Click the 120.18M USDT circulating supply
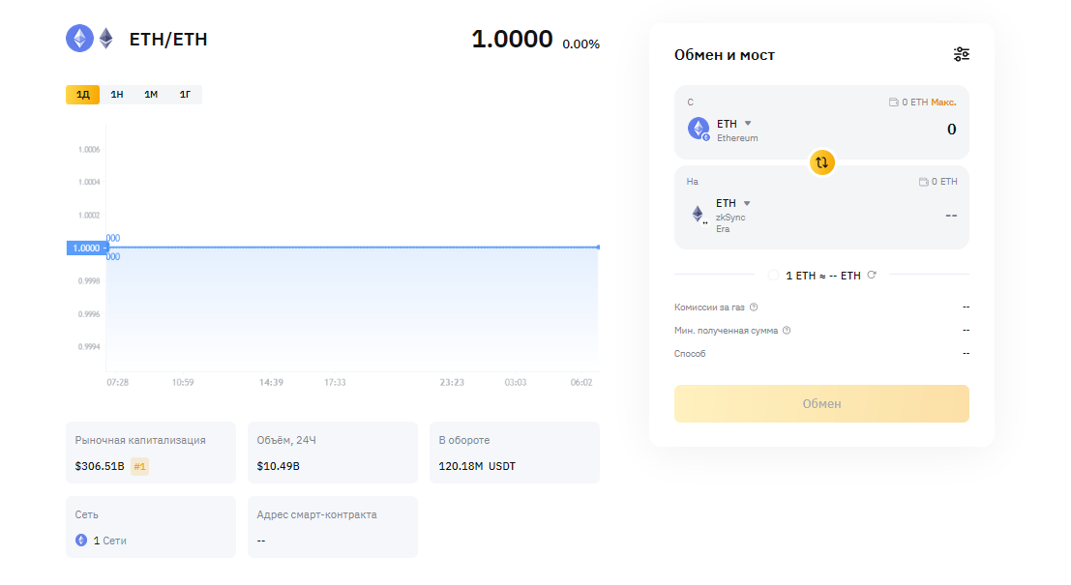This screenshot has width=1071, height=585. (477, 466)
